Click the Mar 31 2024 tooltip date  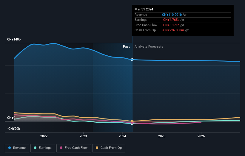click(x=144, y=9)
